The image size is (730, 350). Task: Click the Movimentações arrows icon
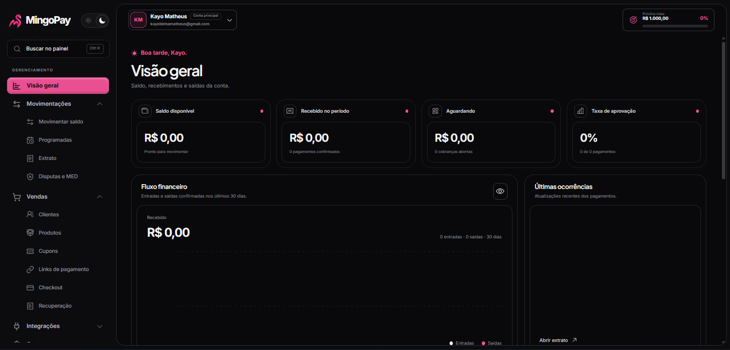click(x=17, y=104)
